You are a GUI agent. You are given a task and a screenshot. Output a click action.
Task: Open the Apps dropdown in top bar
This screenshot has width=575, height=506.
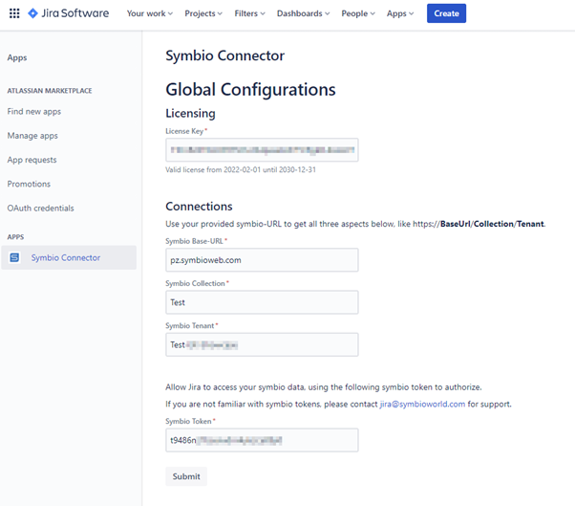[400, 13]
